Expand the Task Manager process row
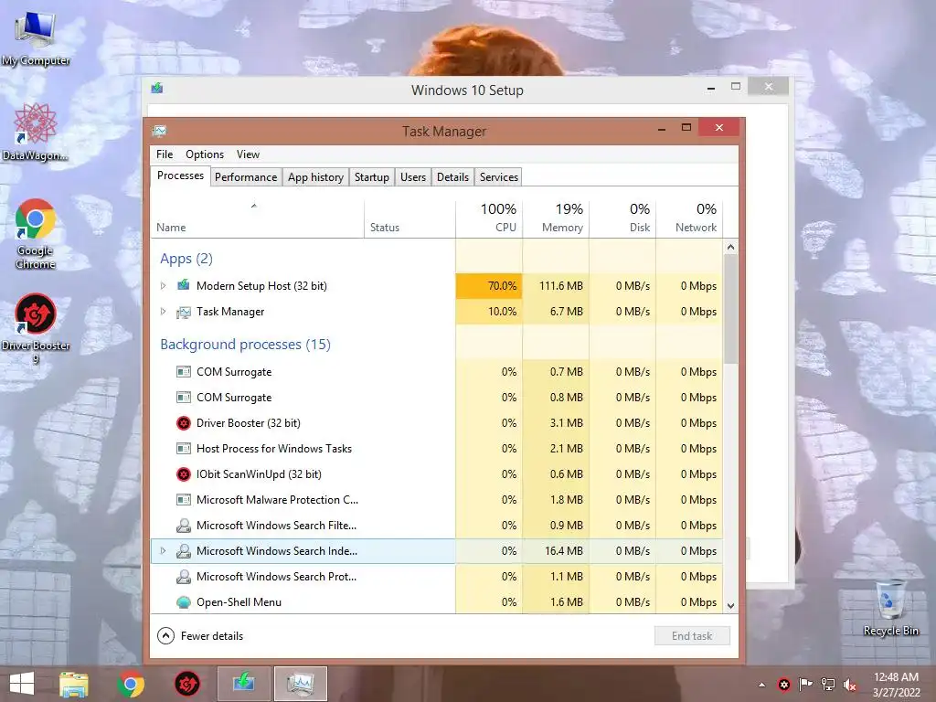 (163, 311)
